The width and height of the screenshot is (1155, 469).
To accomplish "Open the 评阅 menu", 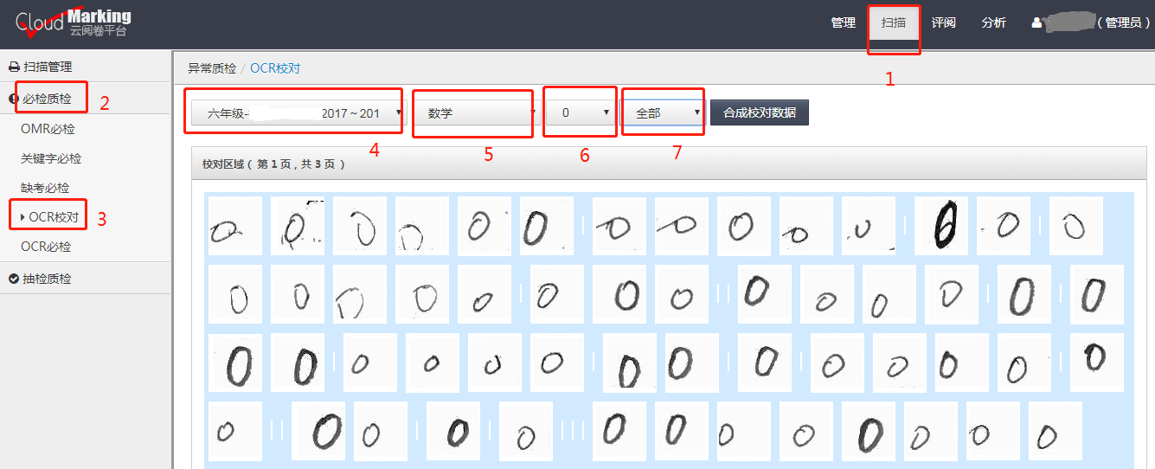I will tap(943, 23).
